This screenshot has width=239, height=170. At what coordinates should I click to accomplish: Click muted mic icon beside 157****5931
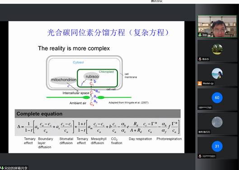(200, 156)
